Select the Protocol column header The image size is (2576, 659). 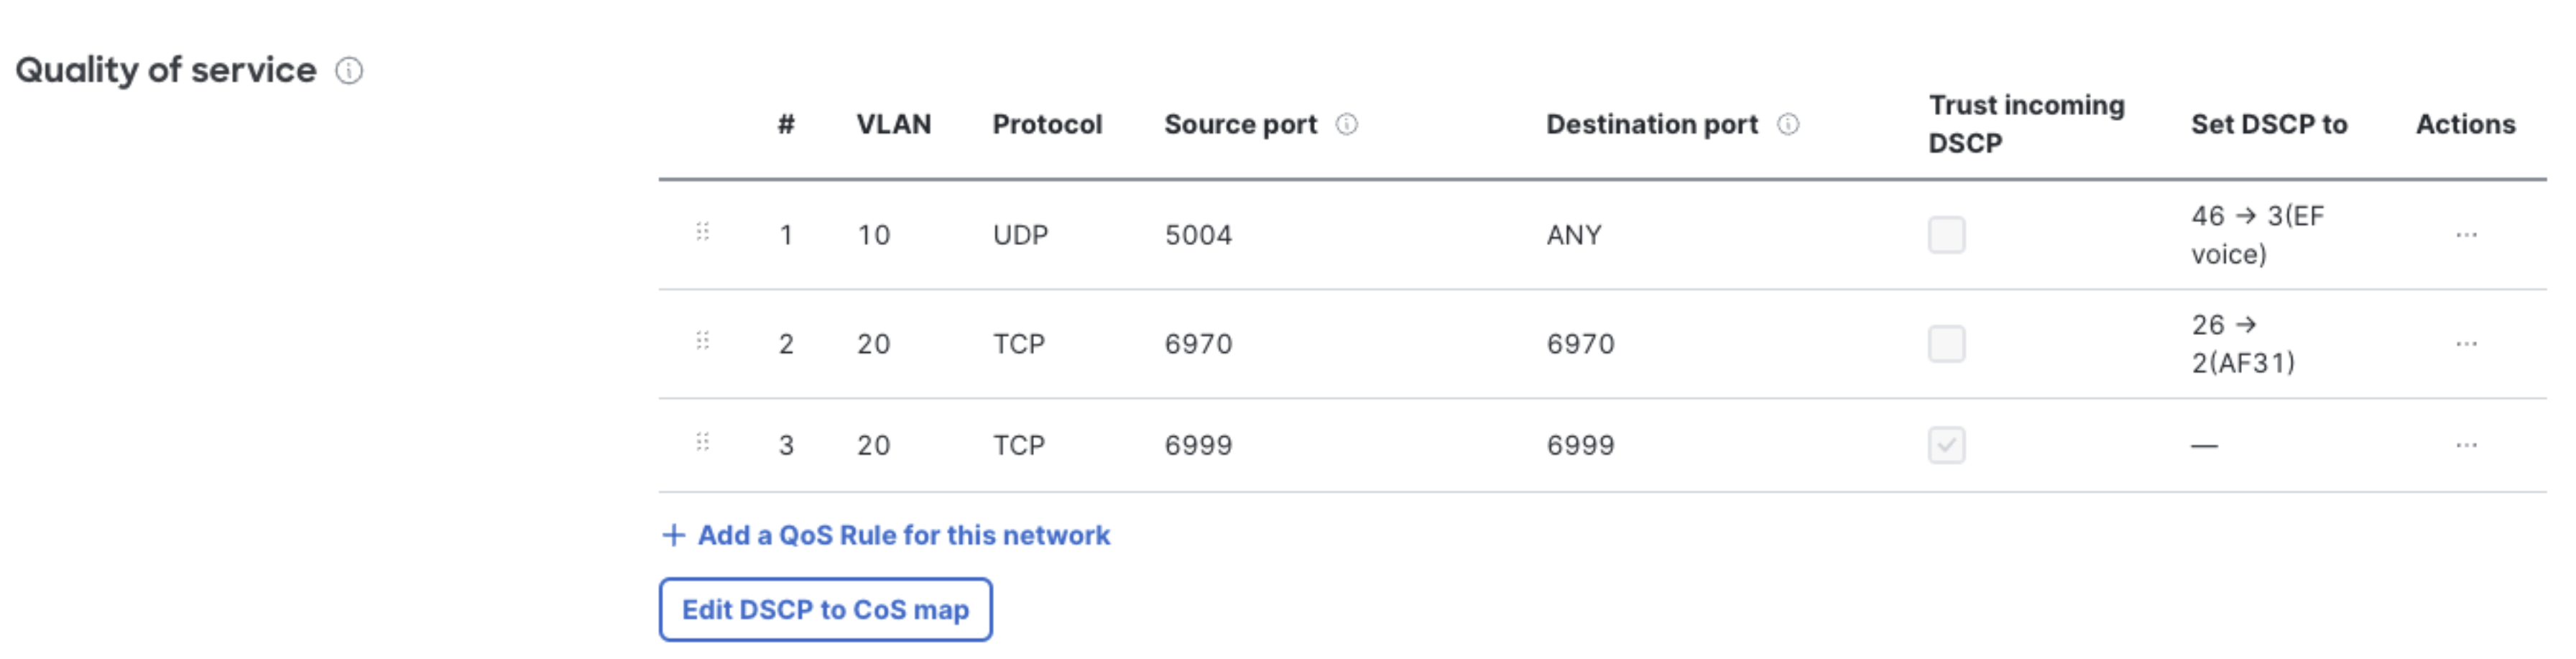click(x=1047, y=124)
